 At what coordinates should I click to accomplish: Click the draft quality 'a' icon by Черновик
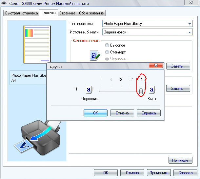(89, 90)
